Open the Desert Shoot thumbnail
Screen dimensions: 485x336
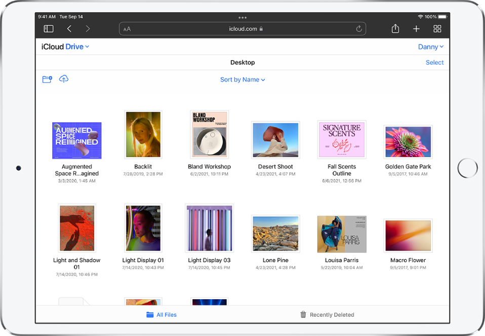[x=275, y=140]
